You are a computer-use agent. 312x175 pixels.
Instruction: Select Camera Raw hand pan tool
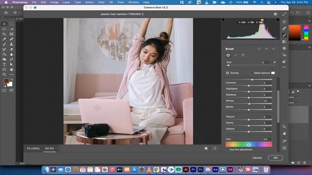[x=284, y=134]
